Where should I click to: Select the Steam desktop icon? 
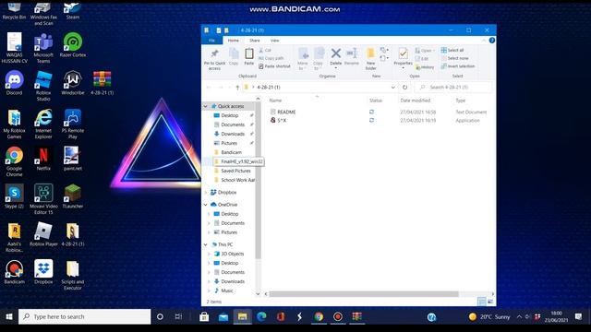(x=73, y=11)
